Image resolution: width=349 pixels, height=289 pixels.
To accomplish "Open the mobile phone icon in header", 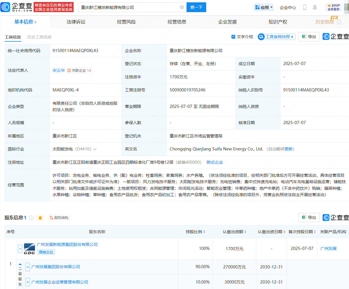I will tap(305, 7).
